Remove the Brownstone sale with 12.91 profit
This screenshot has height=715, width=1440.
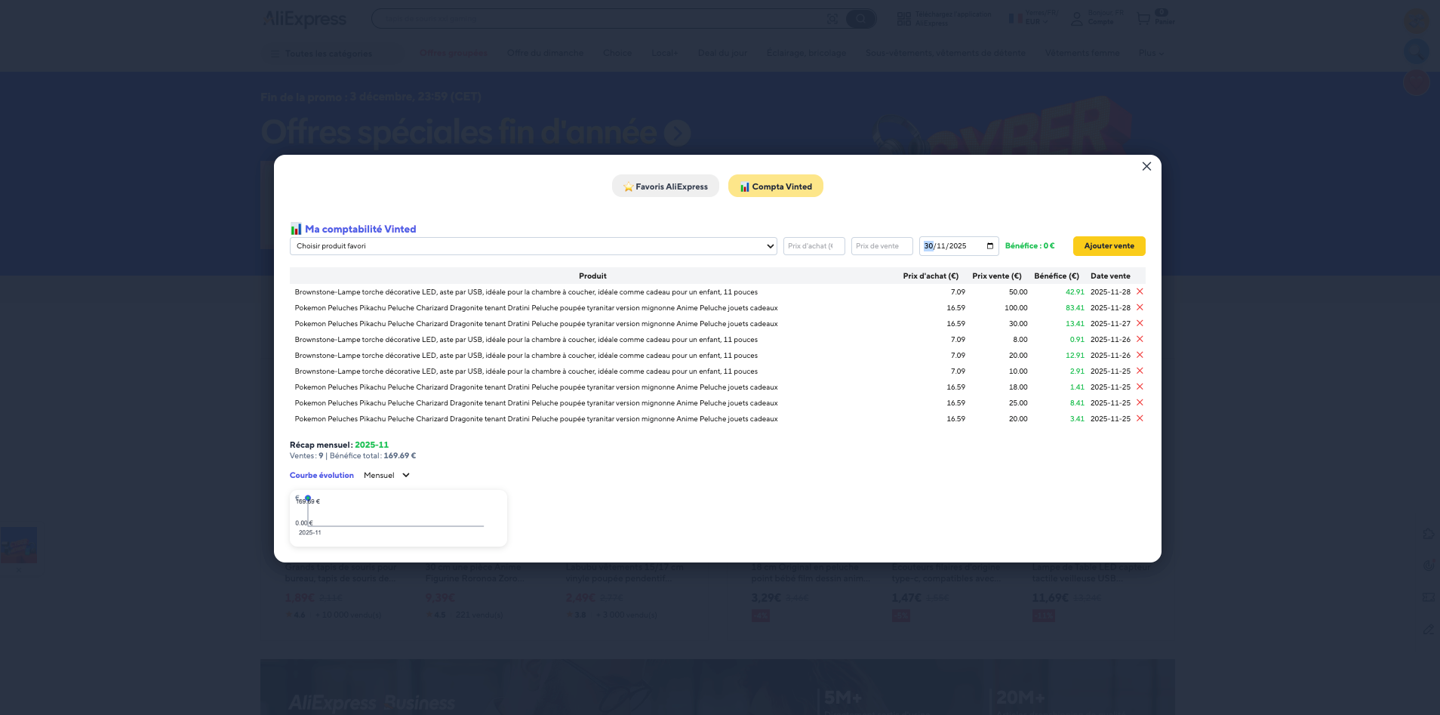(x=1140, y=355)
